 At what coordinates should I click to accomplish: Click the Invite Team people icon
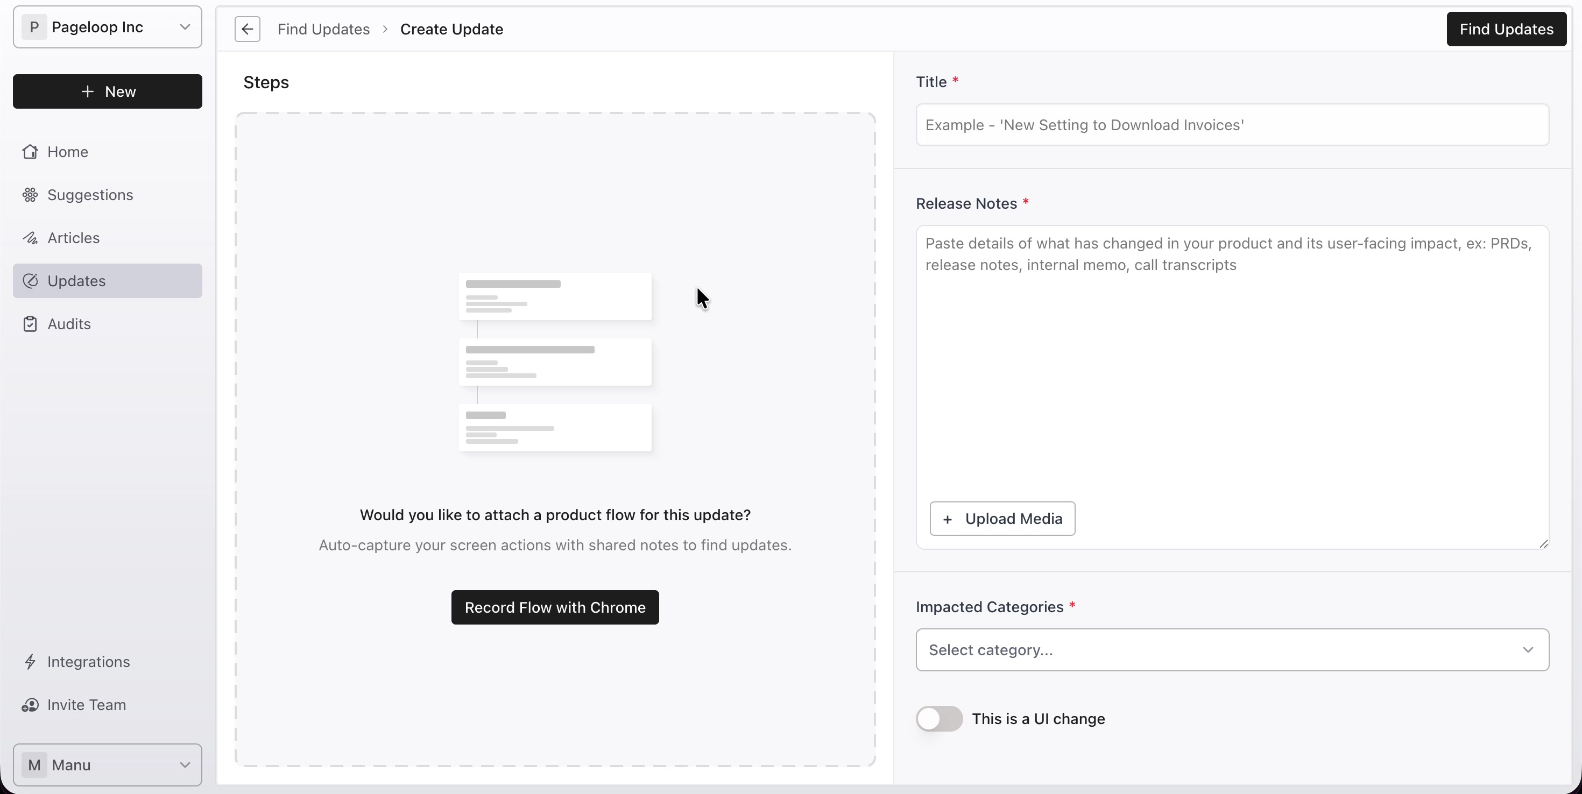(30, 704)
